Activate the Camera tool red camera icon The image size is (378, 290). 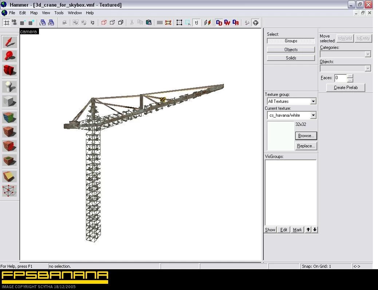click(9, 70)
